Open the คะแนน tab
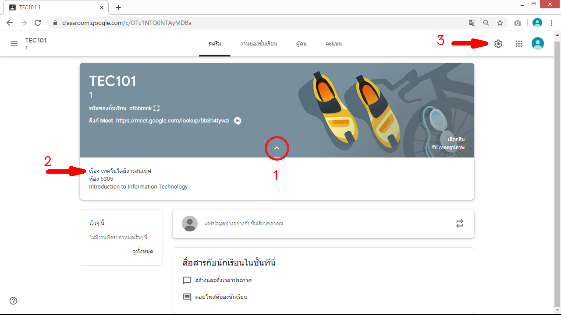Screen dimensions: 561x315 tap(334, 44)
